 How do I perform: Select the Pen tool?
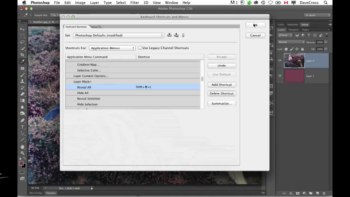click(22, 120)
